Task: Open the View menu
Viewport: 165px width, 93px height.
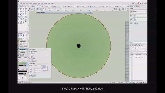Action: click(x=24, y=3)
